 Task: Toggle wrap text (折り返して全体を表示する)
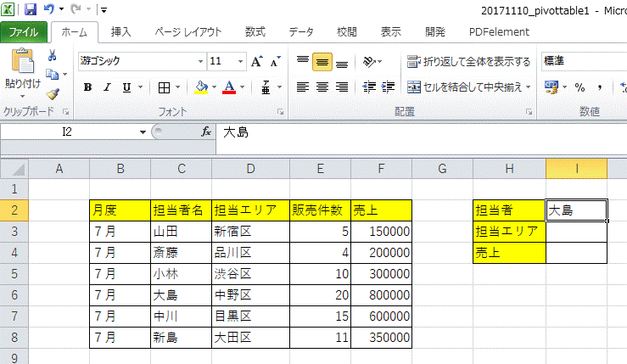468,62
